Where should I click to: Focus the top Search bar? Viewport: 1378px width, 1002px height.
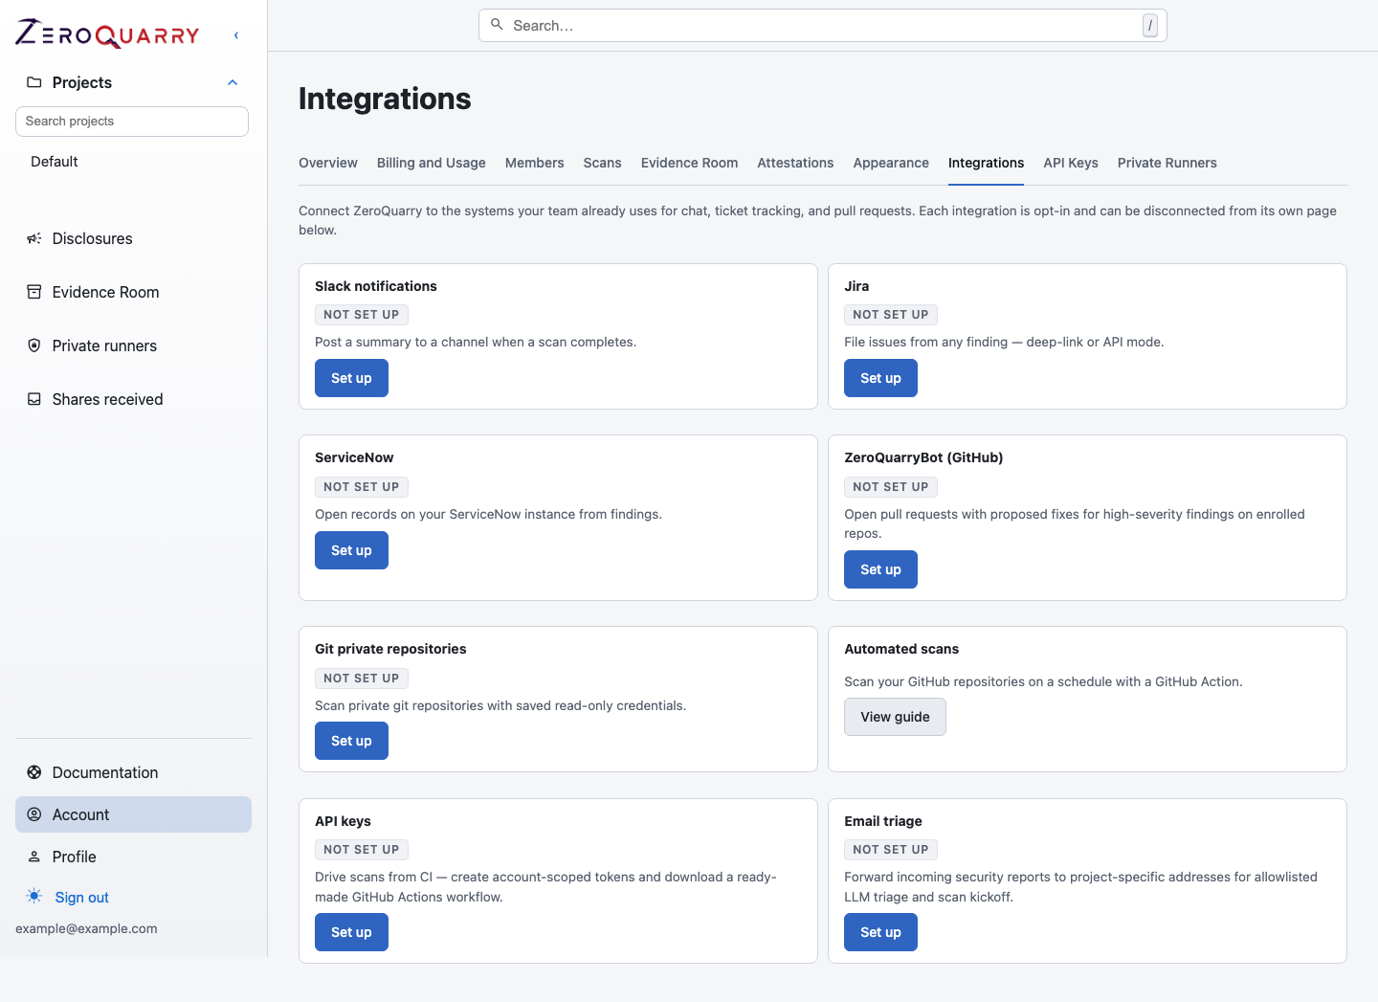pyautogui.click(x=823, y=26)
